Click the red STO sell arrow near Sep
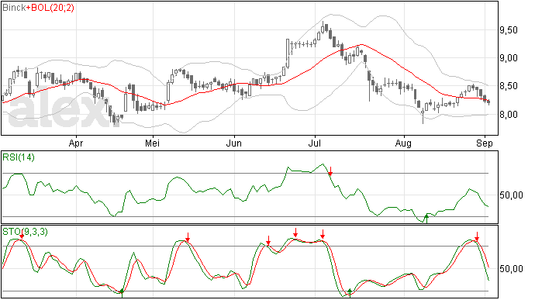Screen dimensions: 535x300 [477, 236]
